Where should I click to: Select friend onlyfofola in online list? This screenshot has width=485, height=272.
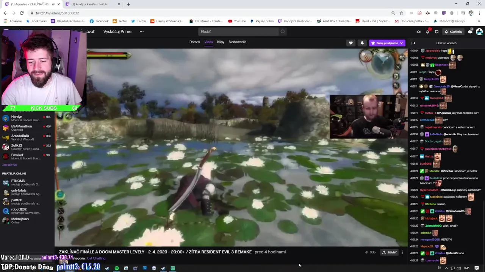pos(27,192)
